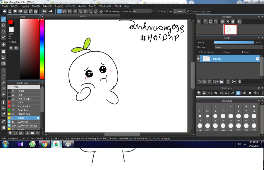Open the View menu

[82, 6]
